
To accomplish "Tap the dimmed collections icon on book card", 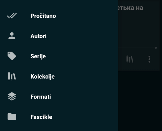I will (x=129, y=59).
